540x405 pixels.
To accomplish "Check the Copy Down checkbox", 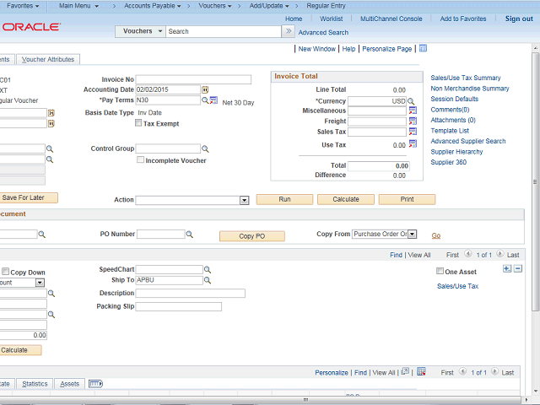I will click(x=6, y=273).
